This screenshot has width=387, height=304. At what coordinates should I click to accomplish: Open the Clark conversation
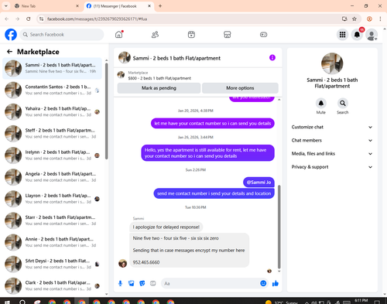pos(52,286)
